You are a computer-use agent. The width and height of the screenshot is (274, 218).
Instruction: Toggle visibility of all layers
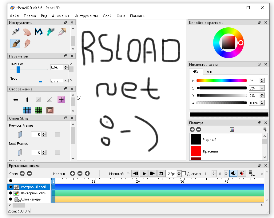point(11,180)
